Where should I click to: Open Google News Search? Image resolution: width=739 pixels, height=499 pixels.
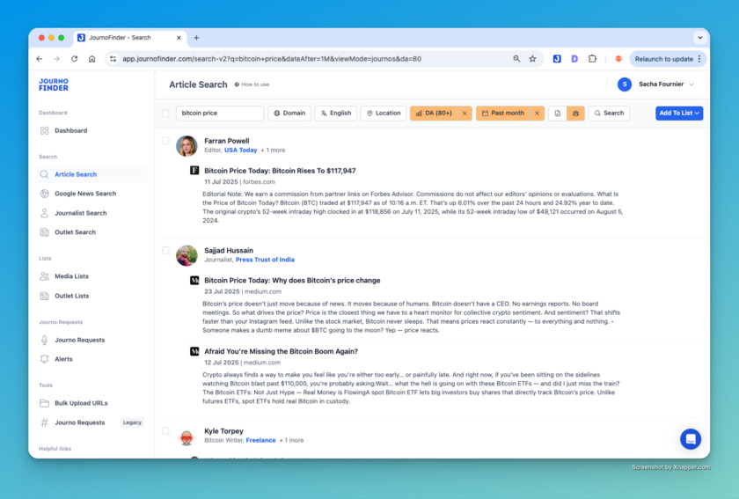85,194
